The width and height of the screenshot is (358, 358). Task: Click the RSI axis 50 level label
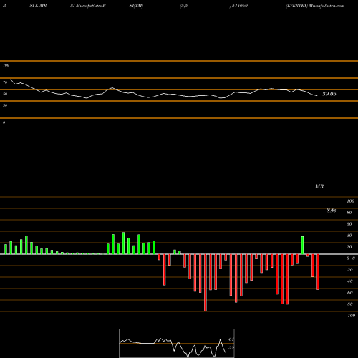point(5,94)
